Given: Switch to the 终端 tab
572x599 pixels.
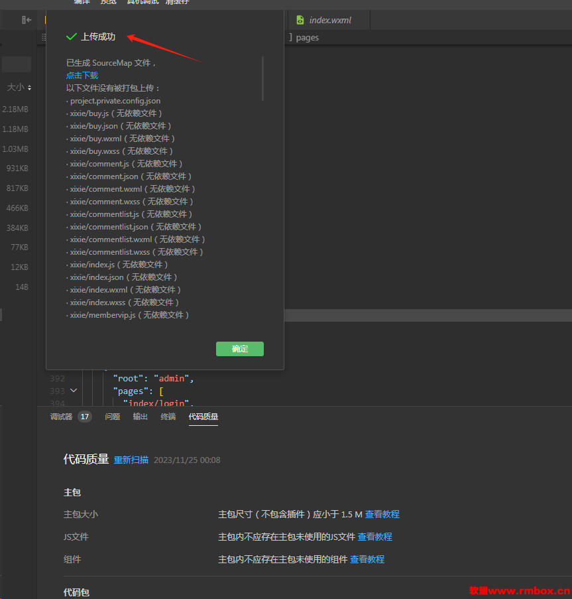Looking at the screenshot, I should point(168,417).
